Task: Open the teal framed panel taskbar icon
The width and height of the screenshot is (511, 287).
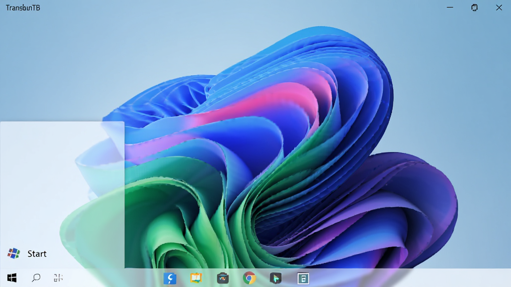Action: (303, 278)
